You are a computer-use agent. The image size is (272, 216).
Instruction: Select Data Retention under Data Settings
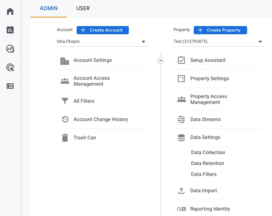(207, 163)
